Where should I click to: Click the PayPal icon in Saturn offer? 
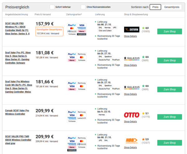[x=72, y=25]
